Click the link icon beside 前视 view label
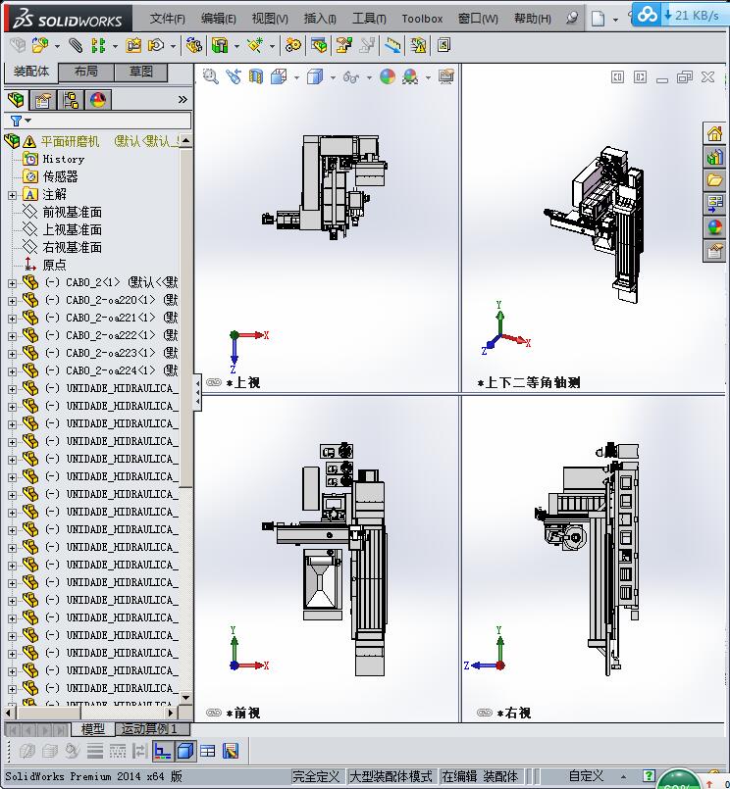This screenshot has width=730, height=789. click(x=214, y=713)
